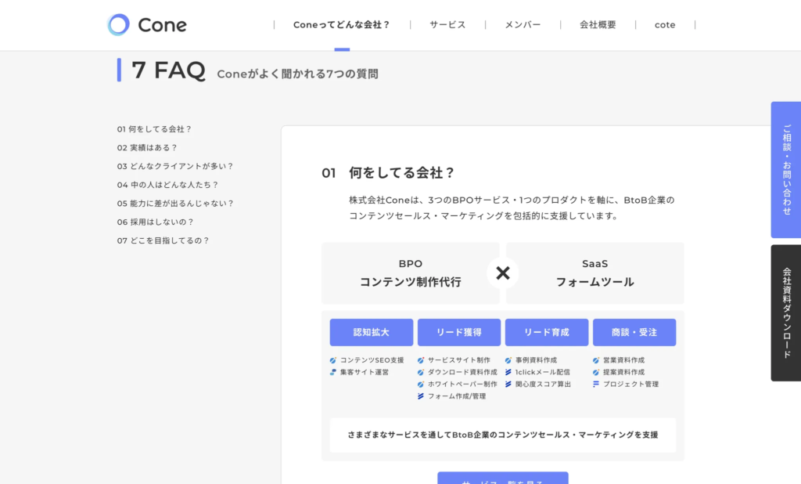The image size is (801, 484).
Task: Click the icon beside コンテンツSEO支援
Action: pos(333,360)
